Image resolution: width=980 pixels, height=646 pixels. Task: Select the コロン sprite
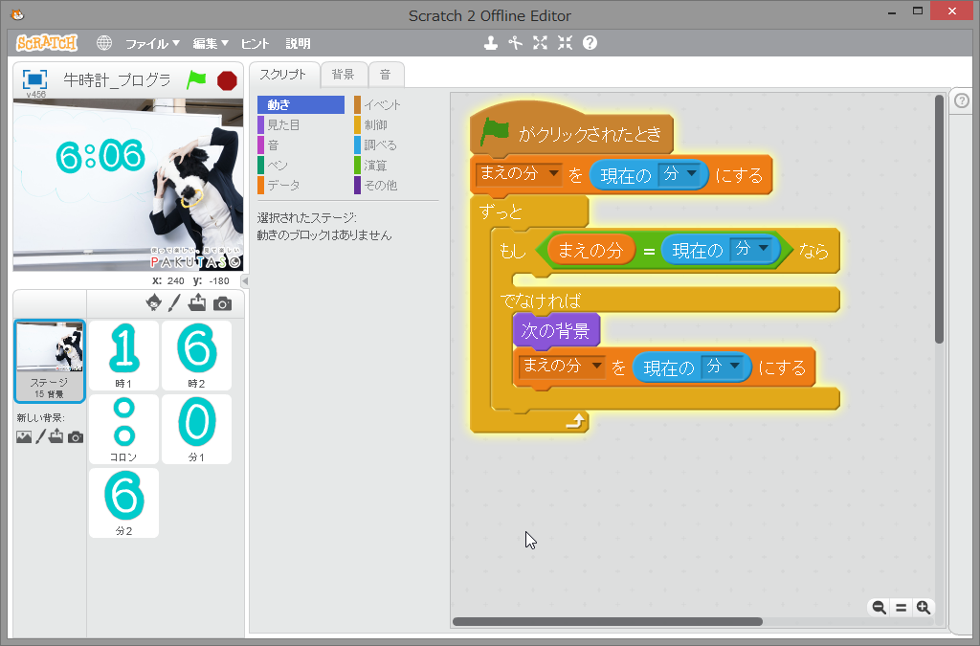[x=123, y=429]
